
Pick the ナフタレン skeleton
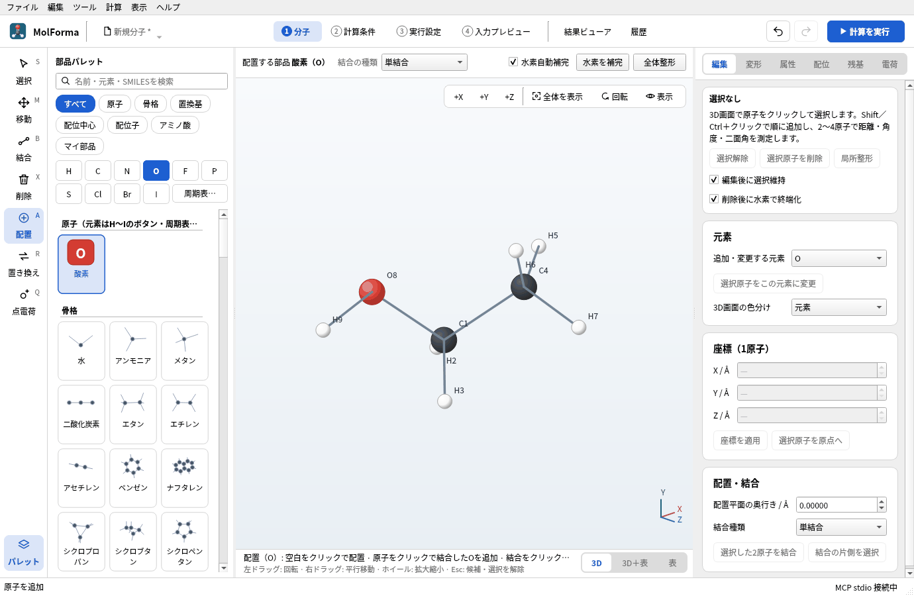tap(185, 478)
